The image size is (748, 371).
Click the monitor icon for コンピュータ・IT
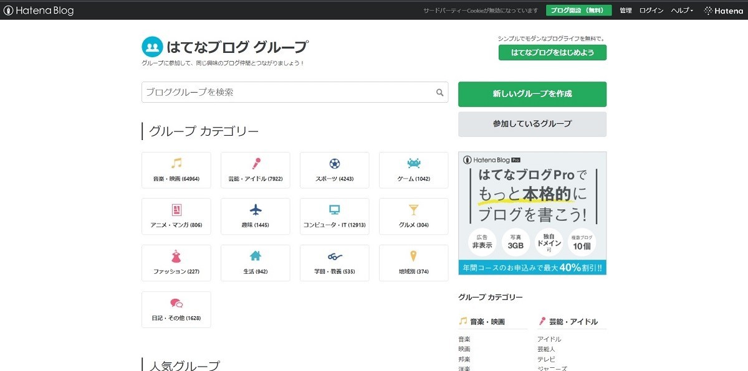[334, 210]
